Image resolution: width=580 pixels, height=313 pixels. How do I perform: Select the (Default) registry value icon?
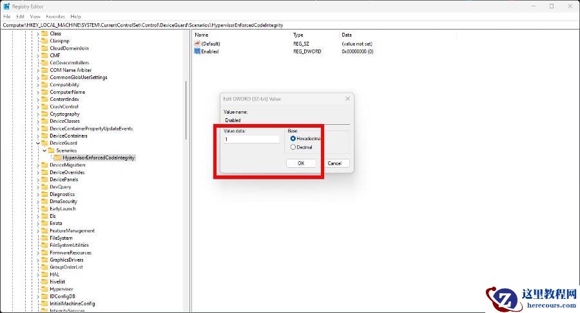[x=197, y=44]
